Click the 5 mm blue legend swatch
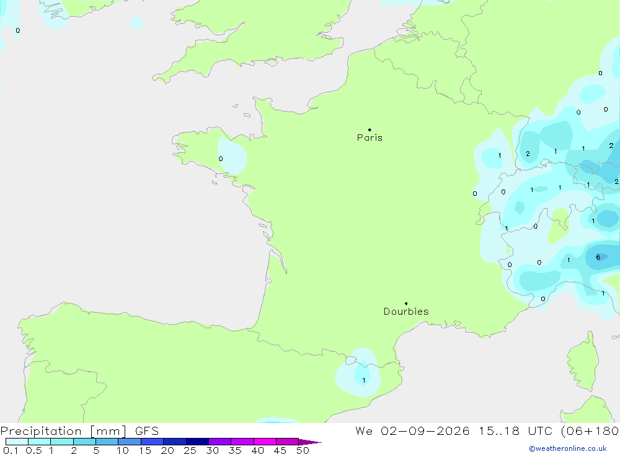The image size is (620, 454). (x=107, y=442)
